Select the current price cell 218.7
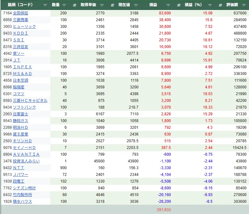Screen dimensions: 249x214 click(x=134, y=107)
